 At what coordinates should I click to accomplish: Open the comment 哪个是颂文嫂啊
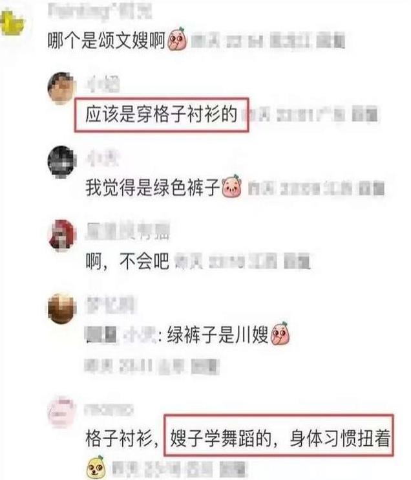[107, 40]
